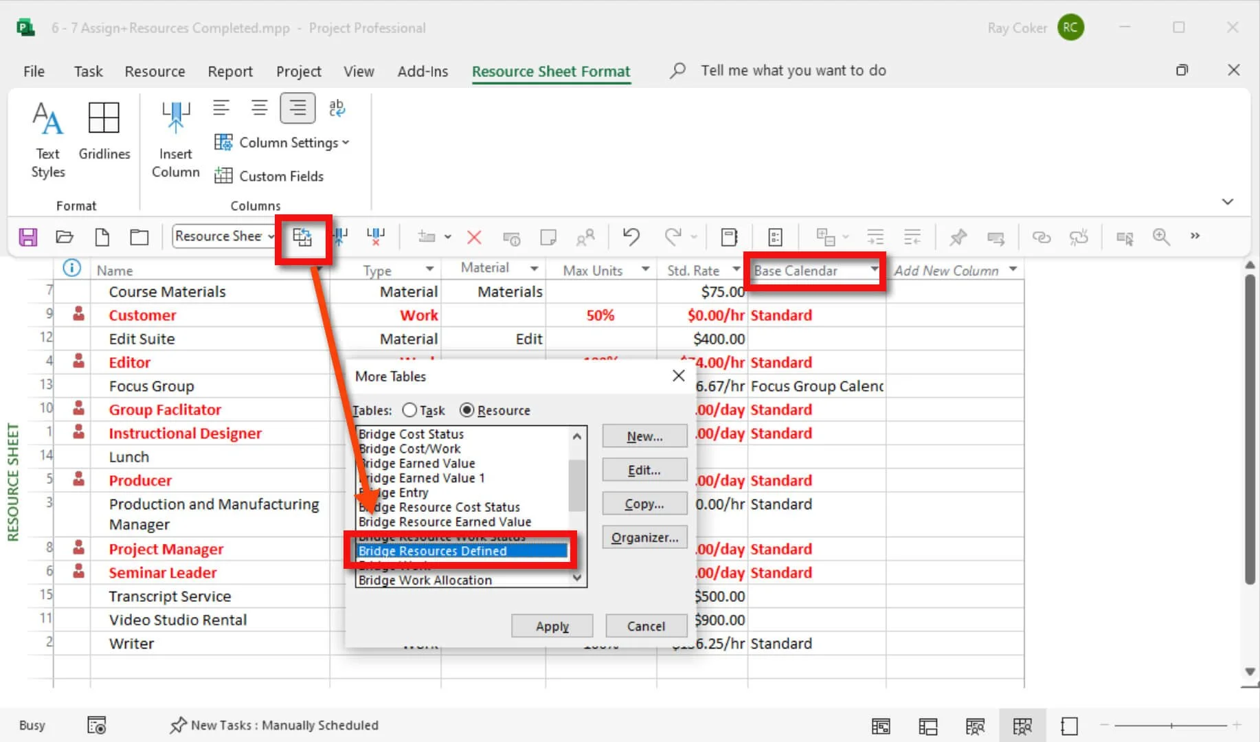Image resolution: width=1260 pixels, height=742 pixels.
Task: Open the Add-Ins tab
Action: [423, 71]
